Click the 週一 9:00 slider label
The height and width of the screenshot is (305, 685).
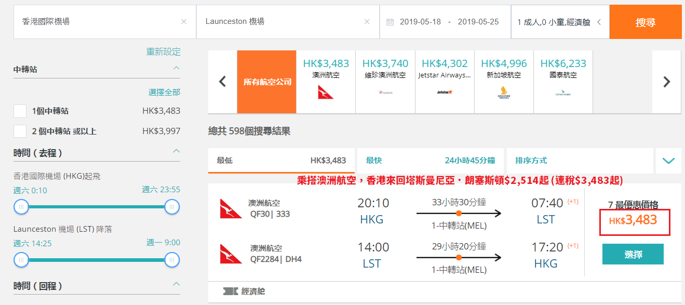click(164, 243)
